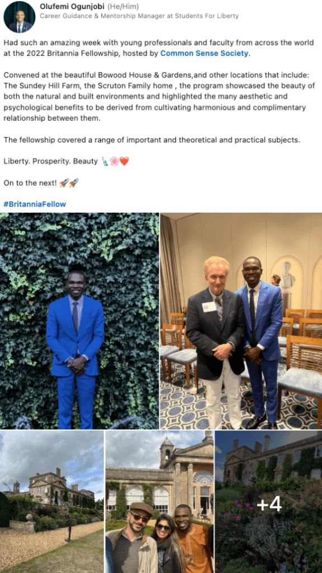Click the Olufemi Ogunjobi author name
The image size is (322, 573).
coord(72,7)
